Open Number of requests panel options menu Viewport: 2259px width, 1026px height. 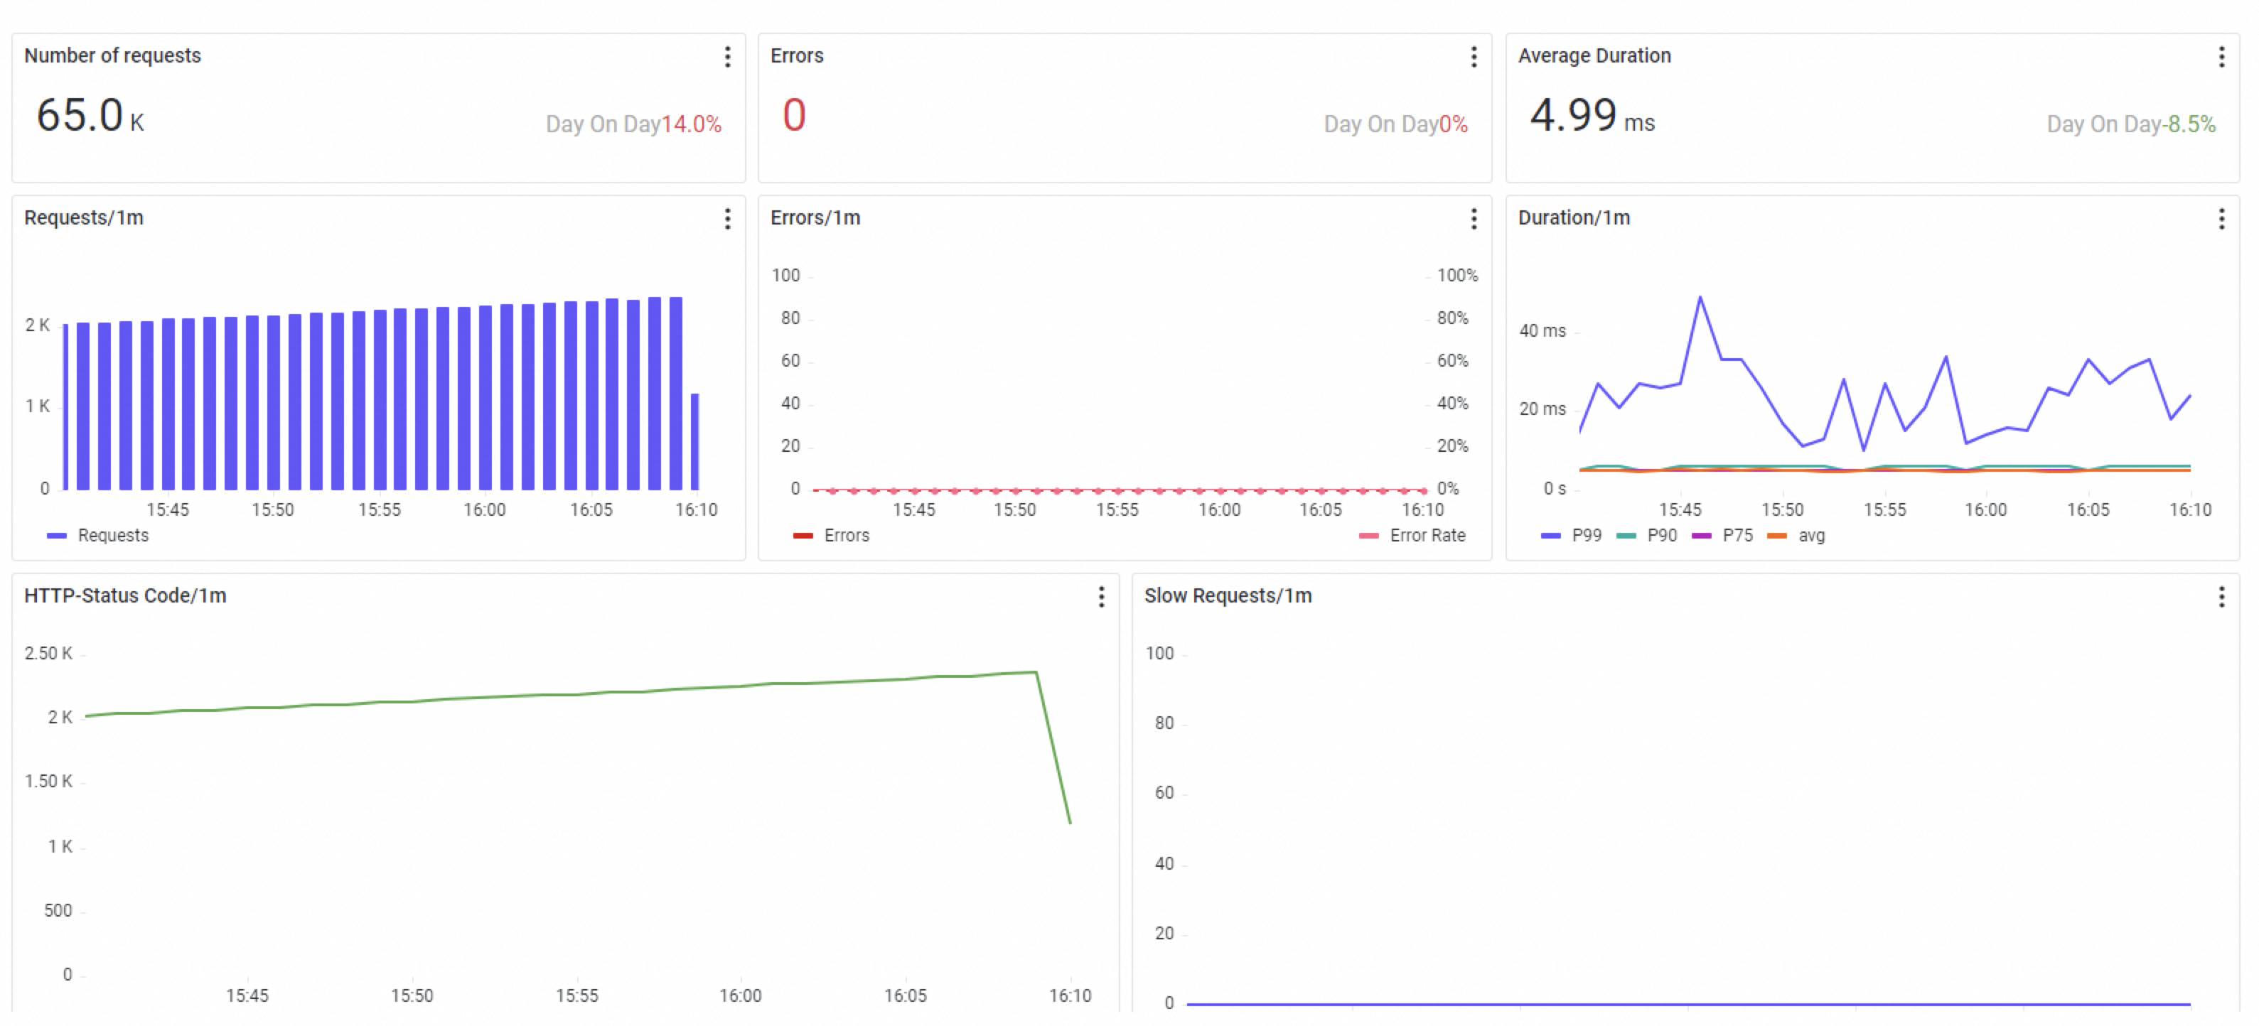pos(727,57)
